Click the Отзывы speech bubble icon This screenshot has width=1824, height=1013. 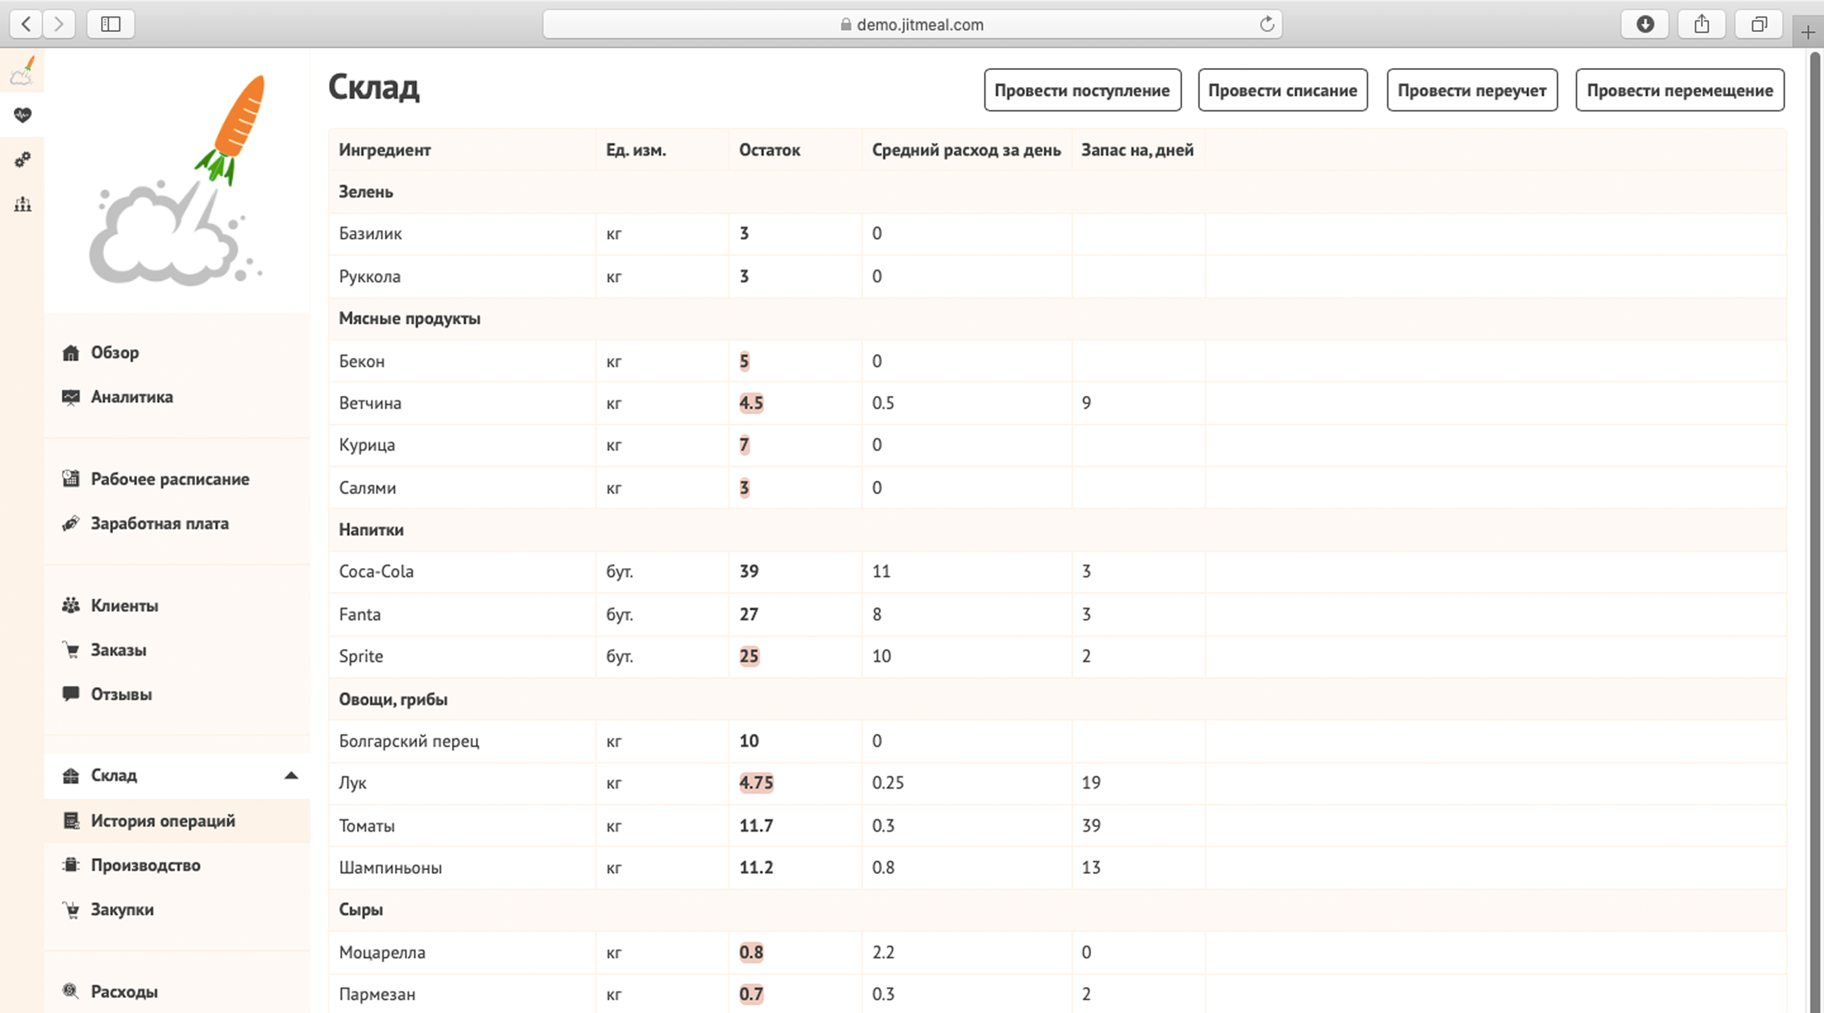click(x=71, y=693)
